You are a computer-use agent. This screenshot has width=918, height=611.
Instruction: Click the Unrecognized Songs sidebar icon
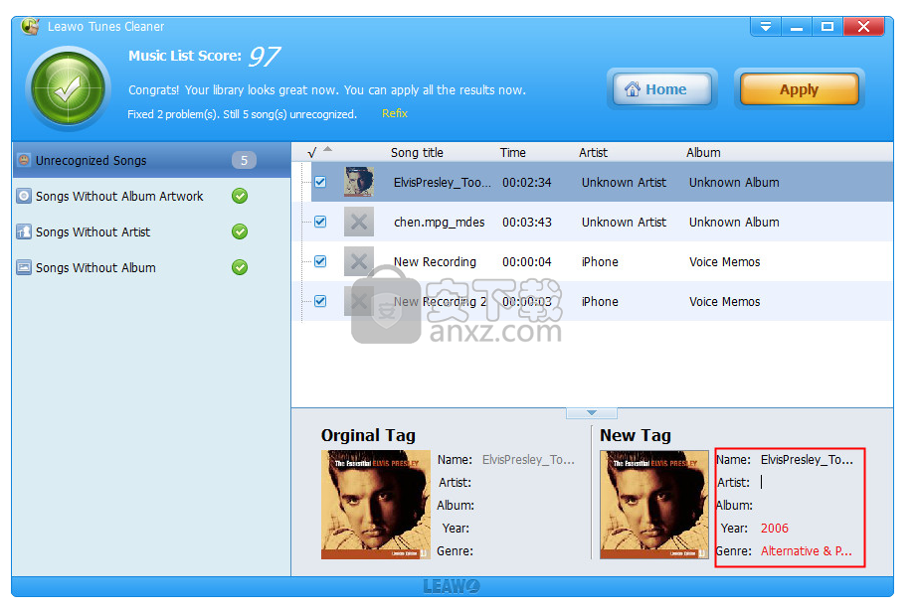click(24, 160)
